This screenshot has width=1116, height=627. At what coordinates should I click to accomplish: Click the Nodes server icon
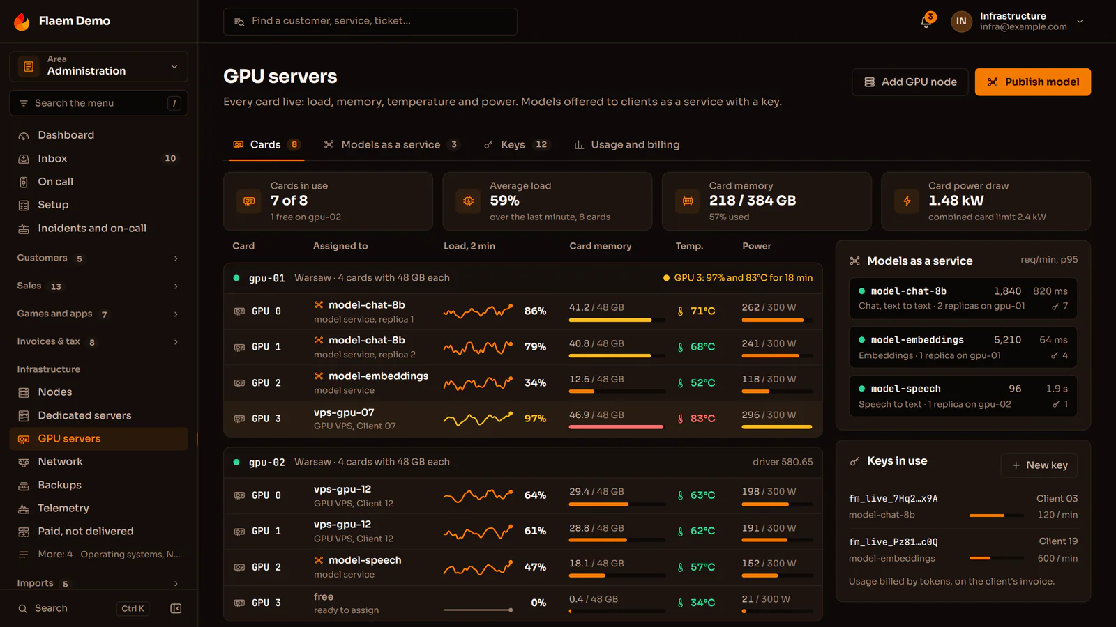coord(24,392)
